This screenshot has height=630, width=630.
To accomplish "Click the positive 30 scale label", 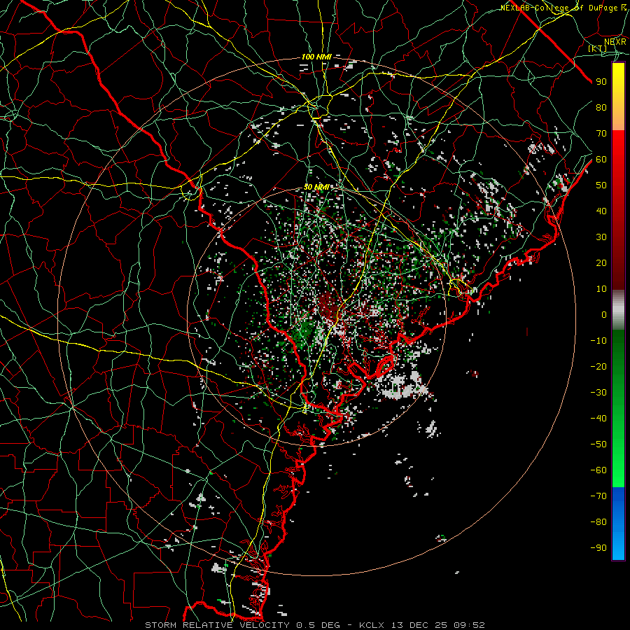I will 601,237.
